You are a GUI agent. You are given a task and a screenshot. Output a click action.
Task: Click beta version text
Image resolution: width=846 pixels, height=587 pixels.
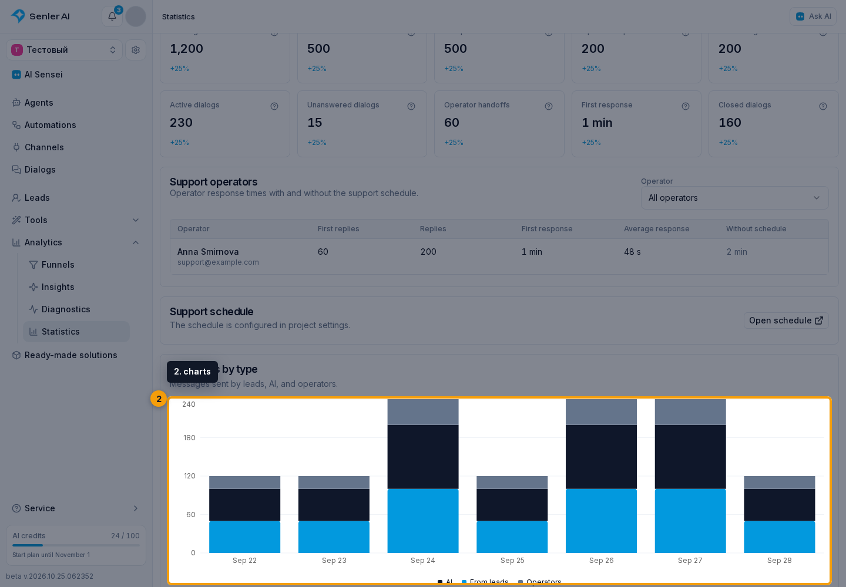(x=49, y=576)
